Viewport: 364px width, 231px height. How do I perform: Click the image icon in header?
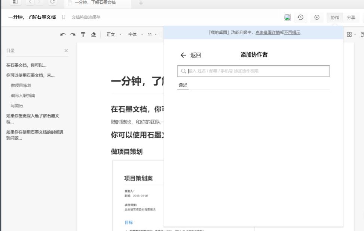tap(287, 18)
